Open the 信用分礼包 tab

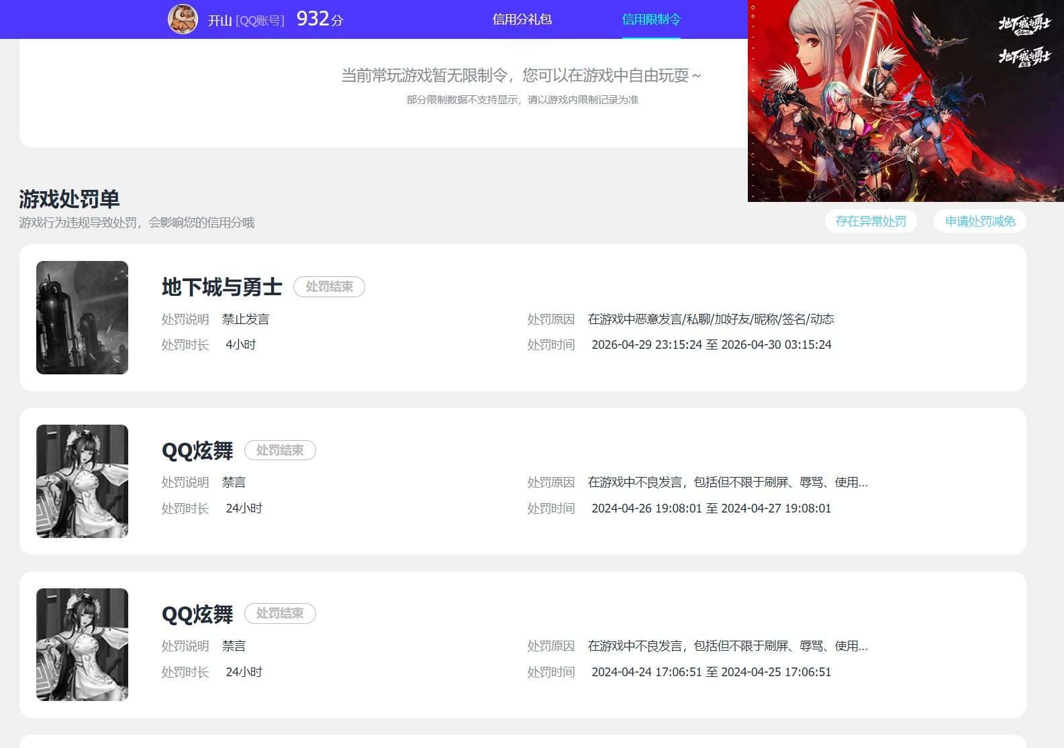point(522,19)
